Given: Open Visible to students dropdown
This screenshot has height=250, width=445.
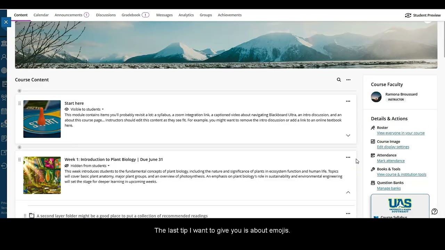Looking at the screenshot, I should point(87,109).
